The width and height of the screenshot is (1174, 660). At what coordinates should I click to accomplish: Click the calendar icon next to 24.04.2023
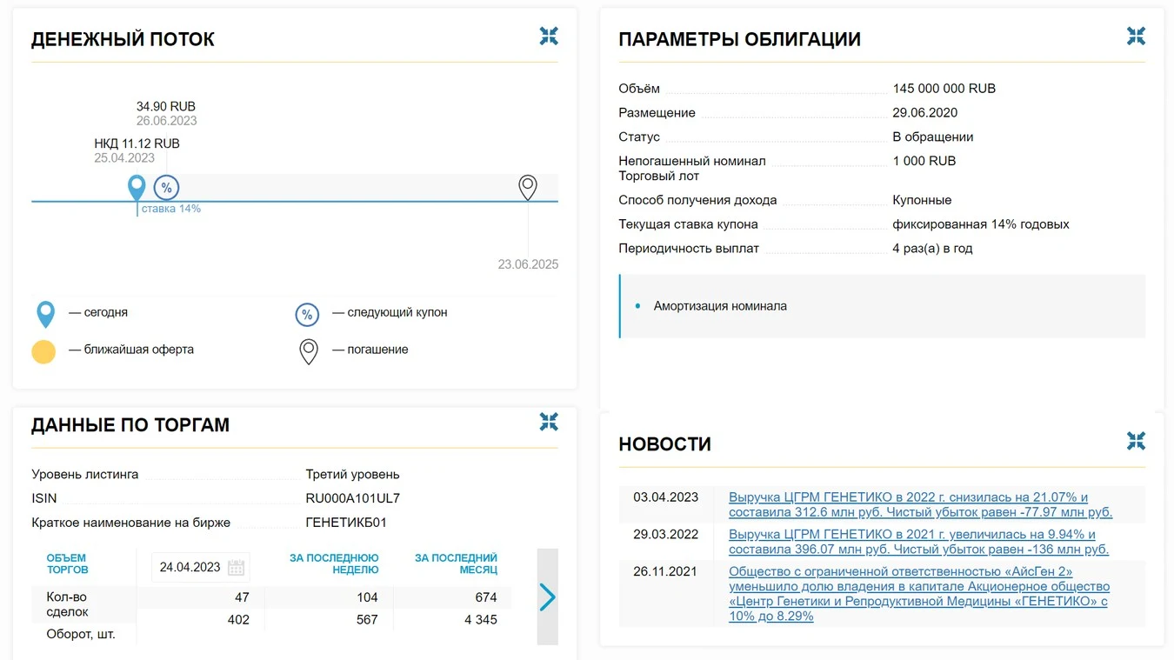(x=236, y=568)
